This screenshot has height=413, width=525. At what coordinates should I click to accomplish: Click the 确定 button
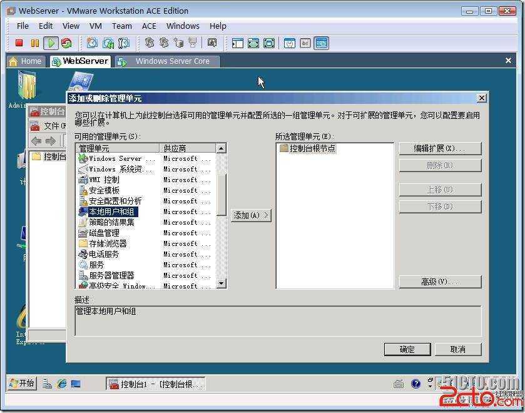point(407,349)
